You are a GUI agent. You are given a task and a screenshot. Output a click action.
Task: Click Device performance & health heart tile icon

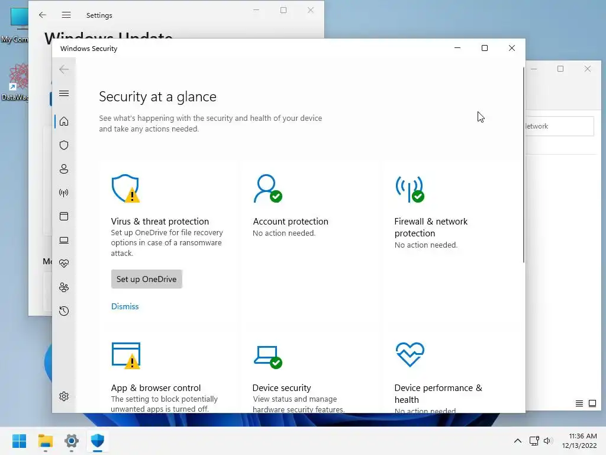(410, 354)
